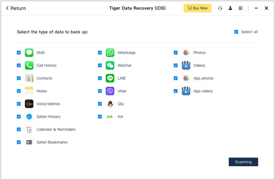Screen dimensions: 275x180
Task: Minimize the Tiger Data Recovery window
Action: (x=256, y=8)
